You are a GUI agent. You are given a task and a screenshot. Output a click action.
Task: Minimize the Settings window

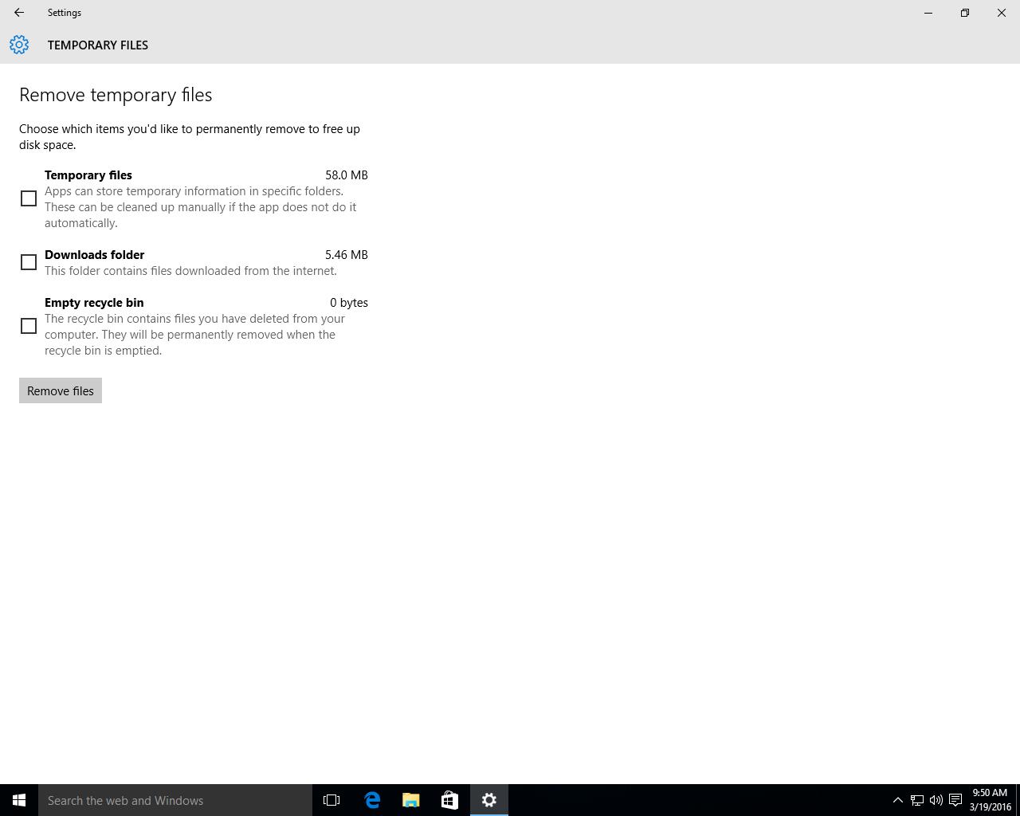928,13
